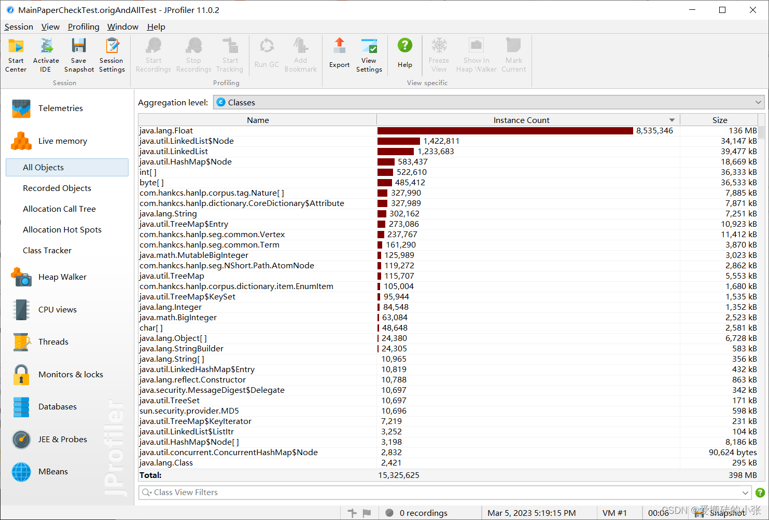Select All Objects view
The height and width of the screenshot is (520, 769).
pos(67,167)
